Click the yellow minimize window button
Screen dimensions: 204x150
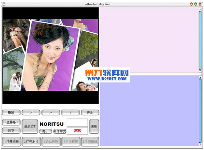coord(191,4)
